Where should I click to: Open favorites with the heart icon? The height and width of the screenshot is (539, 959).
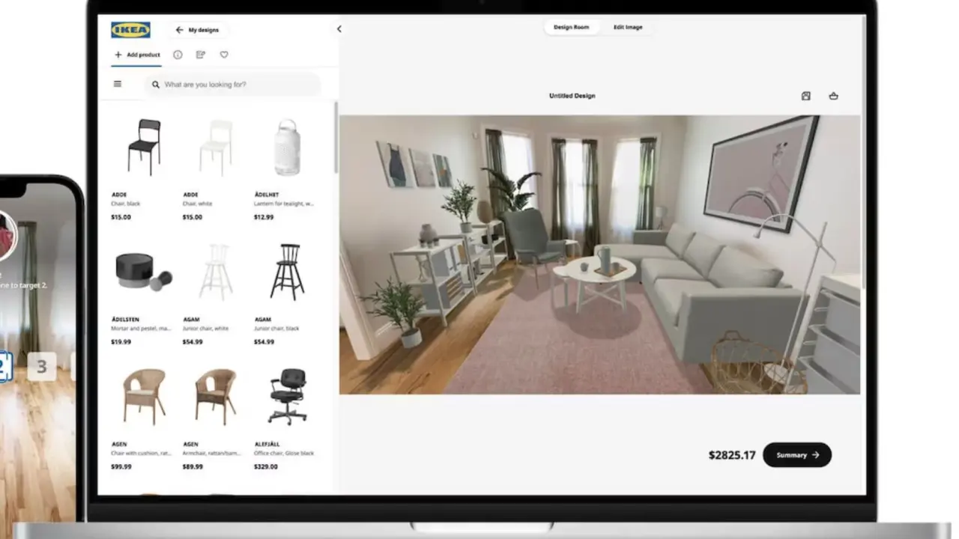[224, 55]
